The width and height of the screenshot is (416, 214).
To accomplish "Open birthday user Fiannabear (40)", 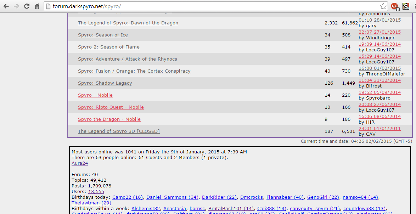I will pyautogui.click(x=285, y=197).
